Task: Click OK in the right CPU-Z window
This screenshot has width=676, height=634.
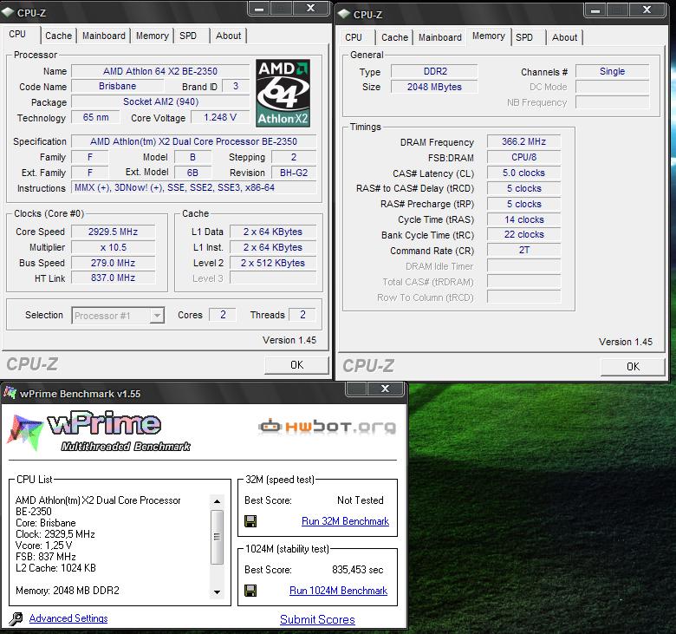Action: pos(633,367)
